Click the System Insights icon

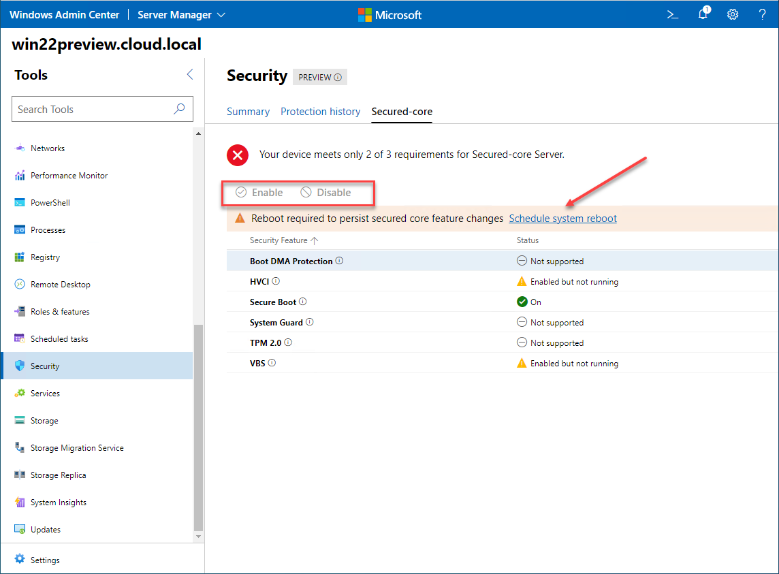[x=19, y=502]
